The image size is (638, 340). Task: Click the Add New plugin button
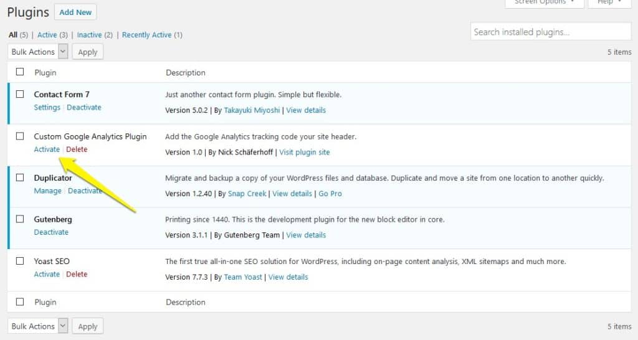click(x=75, y=12)
